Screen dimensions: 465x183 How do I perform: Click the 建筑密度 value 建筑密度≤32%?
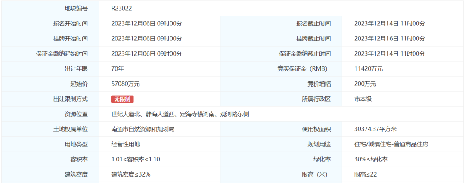click(130, 174)
